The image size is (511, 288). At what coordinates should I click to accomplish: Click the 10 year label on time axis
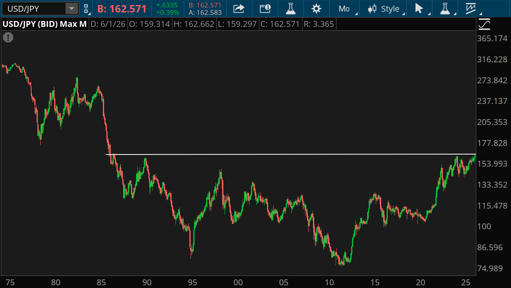pos(329,283)
